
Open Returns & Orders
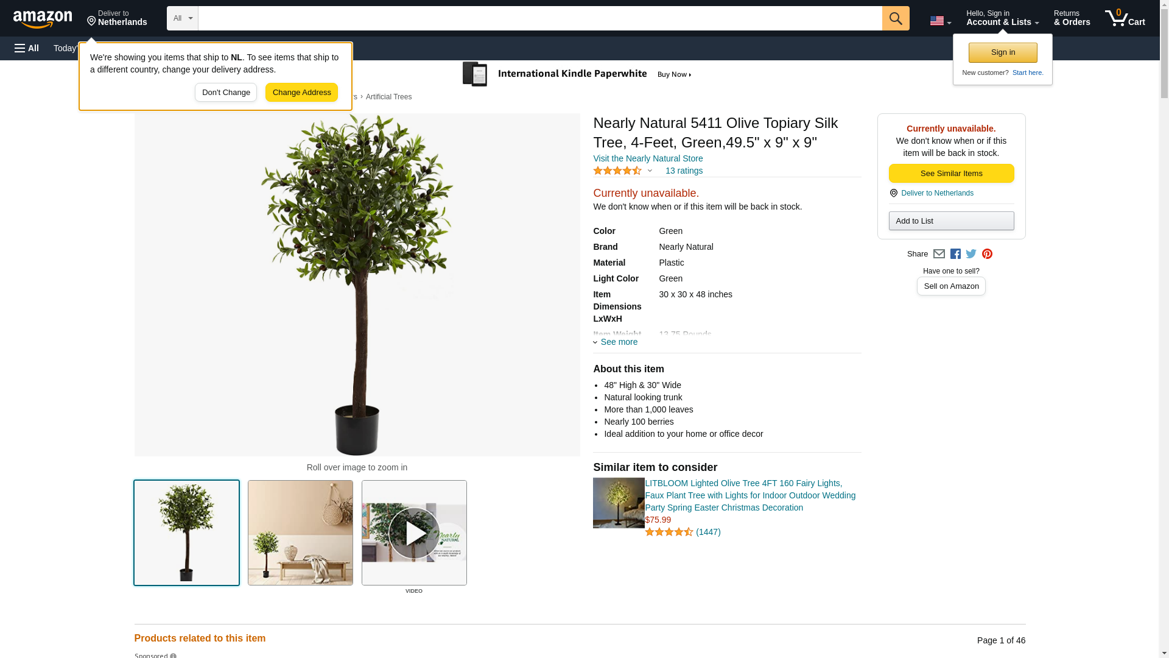pyautogui.click(x=1072, y=18)
